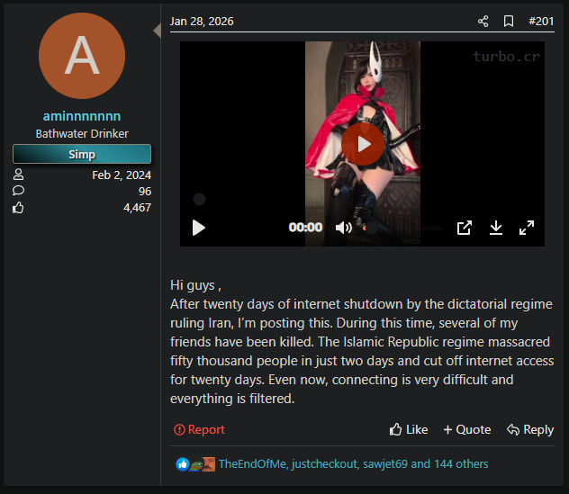Click the message count 96
This screenshot has width=569, height=494.
coord(145,192)
